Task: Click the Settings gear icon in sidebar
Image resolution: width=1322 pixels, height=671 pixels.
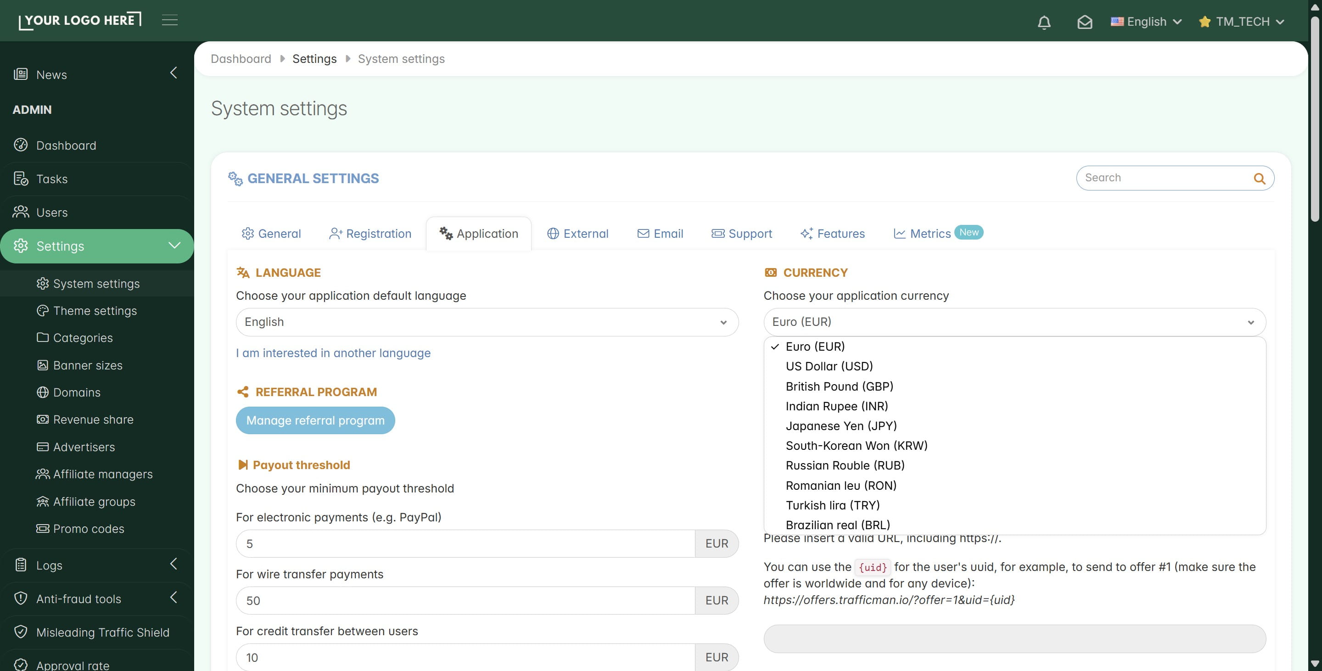Action: 21,245
